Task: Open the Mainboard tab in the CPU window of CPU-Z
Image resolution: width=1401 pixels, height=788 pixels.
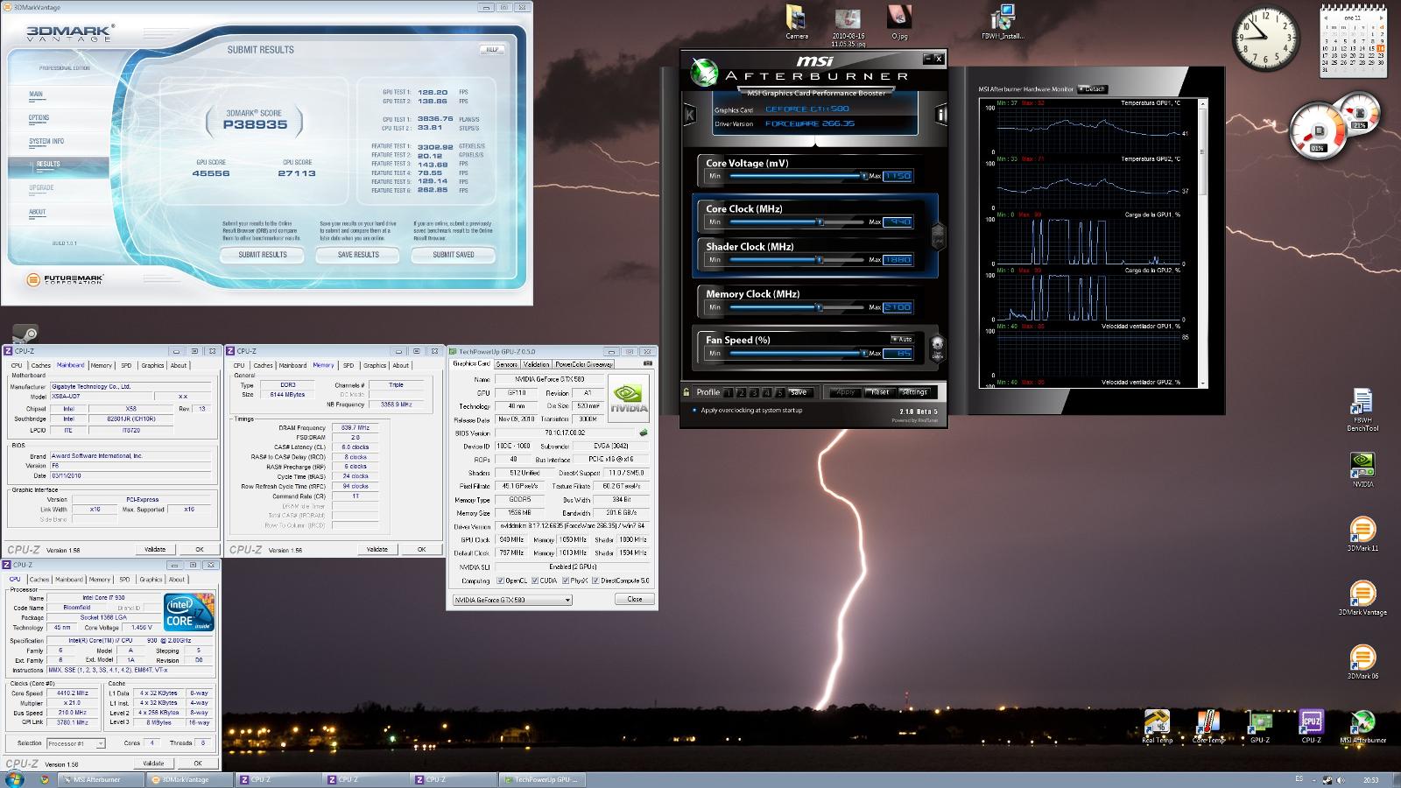Action: (68, 580)
